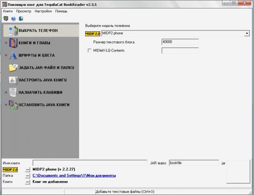Open the help question-mark toolbar icon
This screenshot has width=254, height=195.
pos(14,19)
